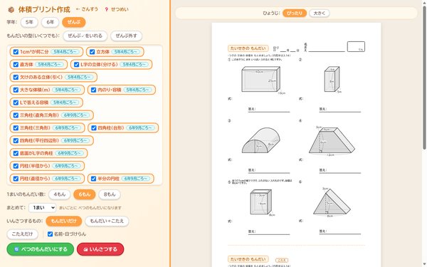427x267 pixels.
Task: Toggle the 直方体 checkbox
Action: click(16, 65)
